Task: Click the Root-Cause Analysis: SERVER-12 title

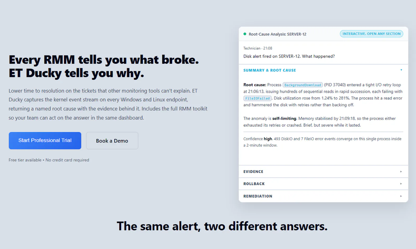Action: (277, 34)
